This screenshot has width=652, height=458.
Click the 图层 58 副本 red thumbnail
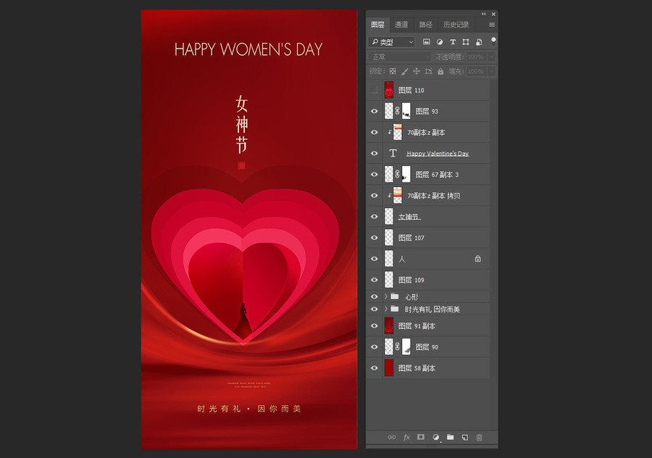(x=389, y=367)
